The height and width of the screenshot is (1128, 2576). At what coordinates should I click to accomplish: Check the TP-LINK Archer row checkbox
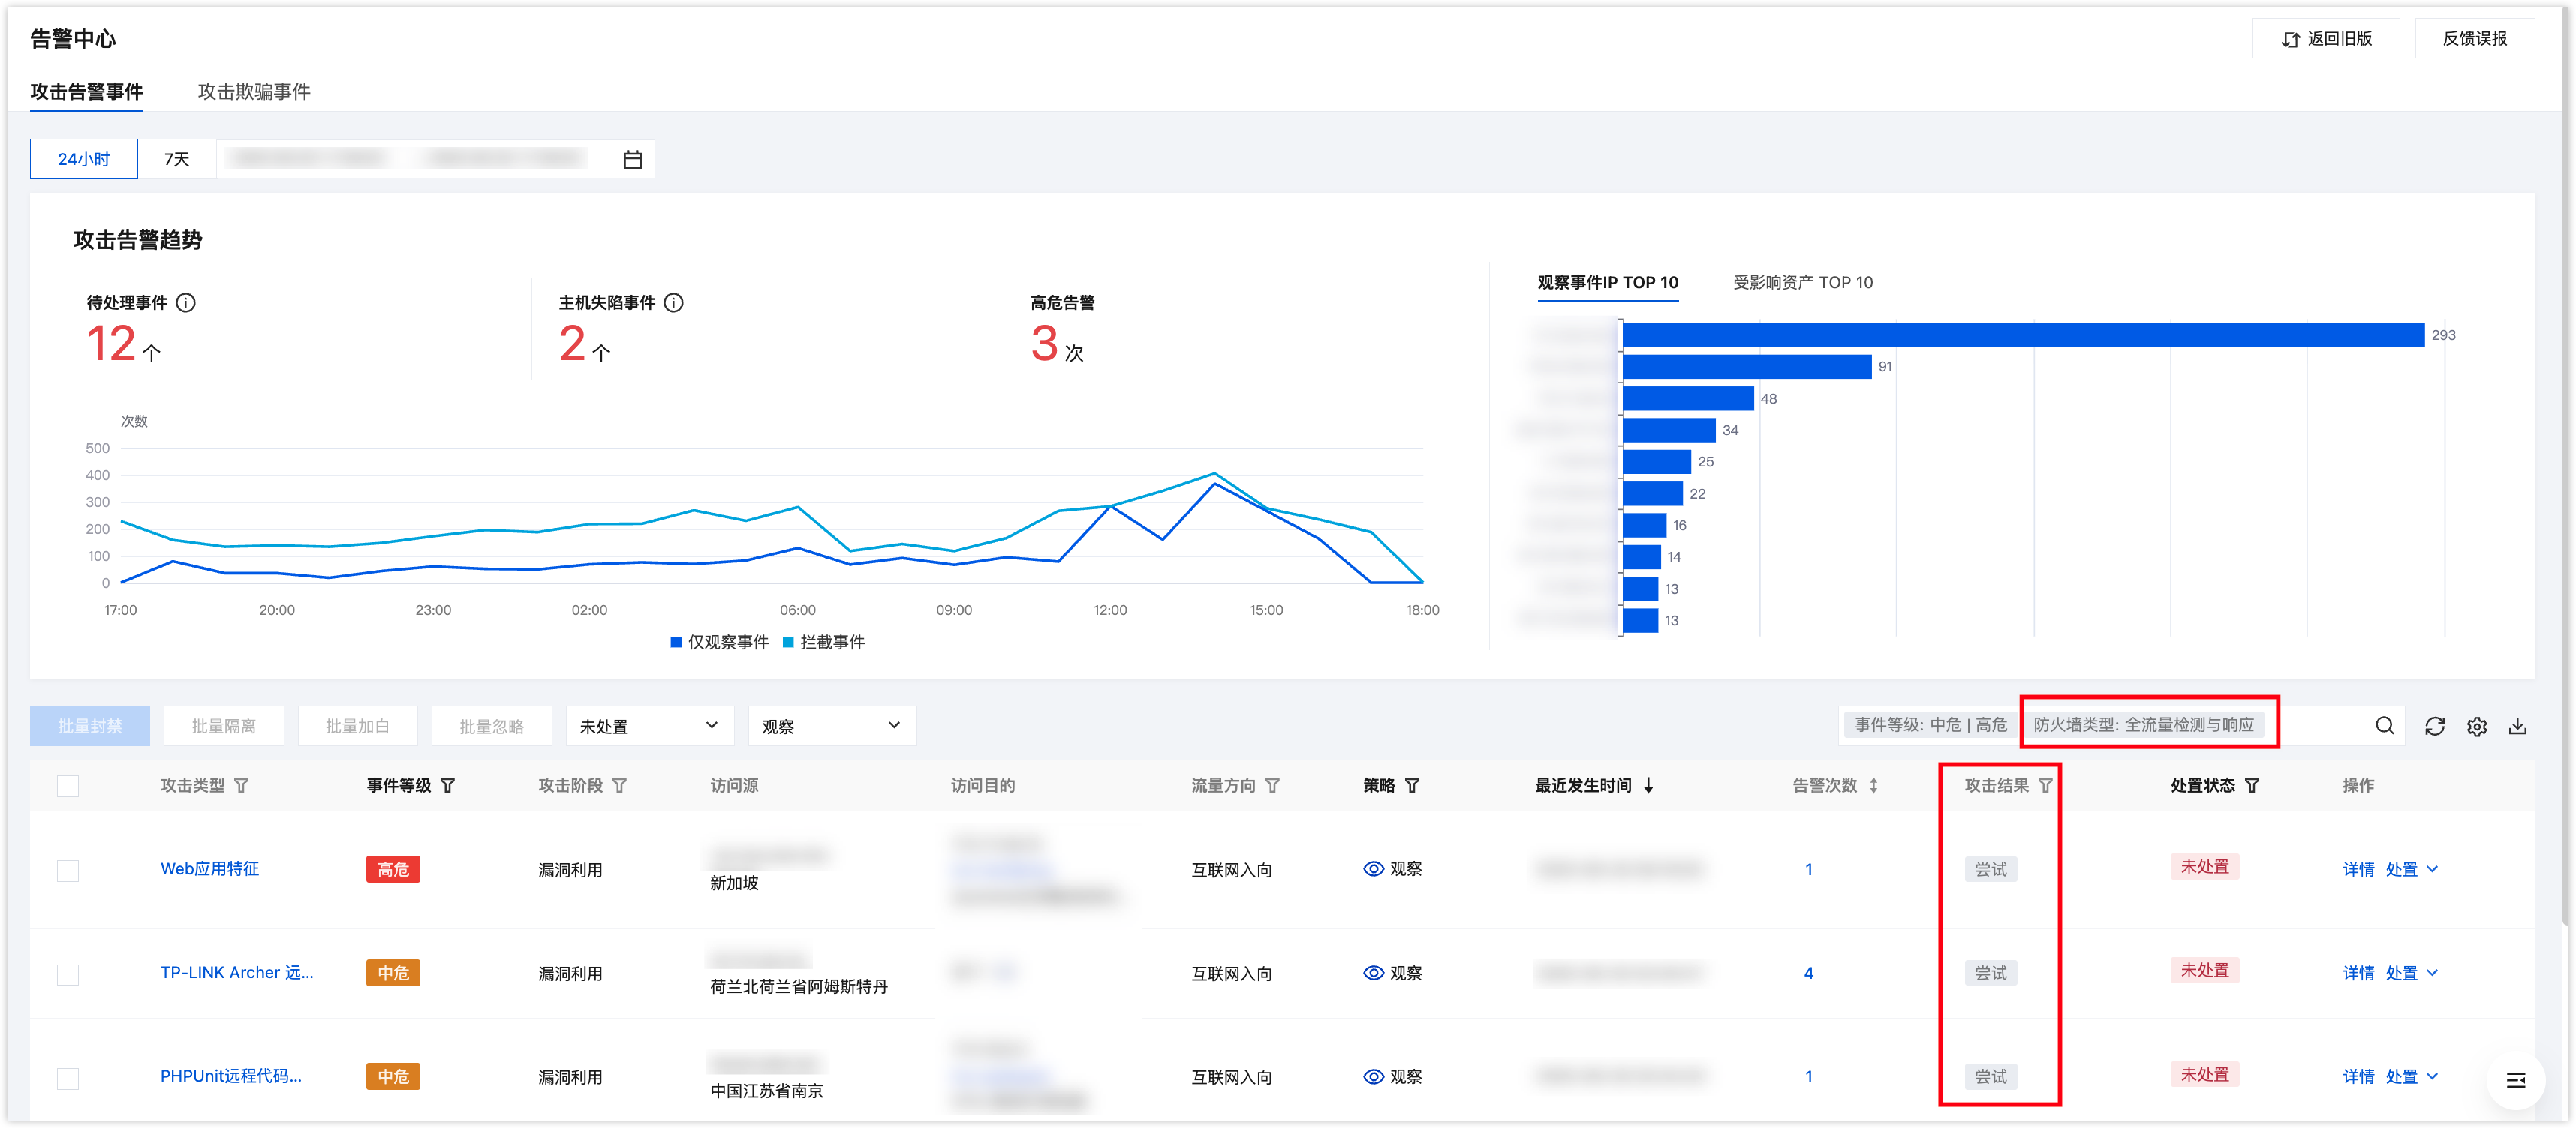pos(68,974)
